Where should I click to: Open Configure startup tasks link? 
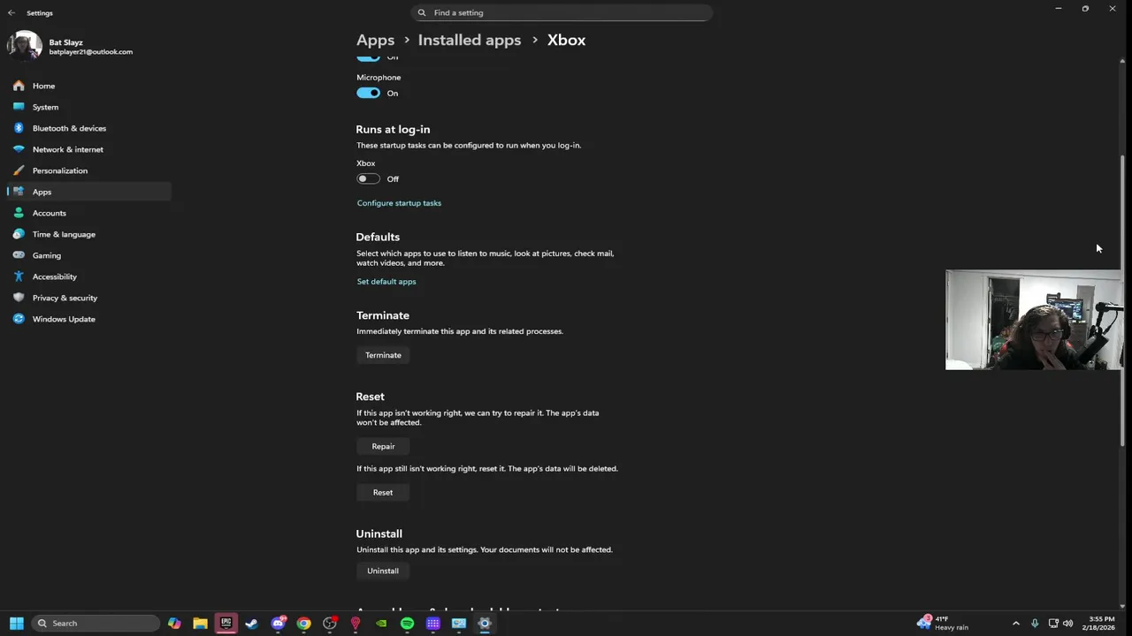(x=399, y=203)
